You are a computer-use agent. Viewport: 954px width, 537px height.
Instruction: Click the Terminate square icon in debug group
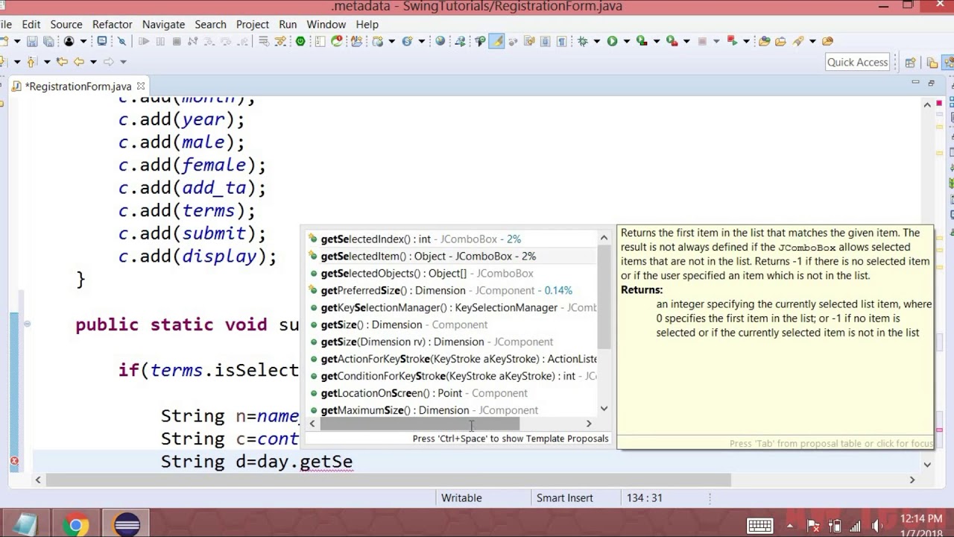(x=177, y=41)
